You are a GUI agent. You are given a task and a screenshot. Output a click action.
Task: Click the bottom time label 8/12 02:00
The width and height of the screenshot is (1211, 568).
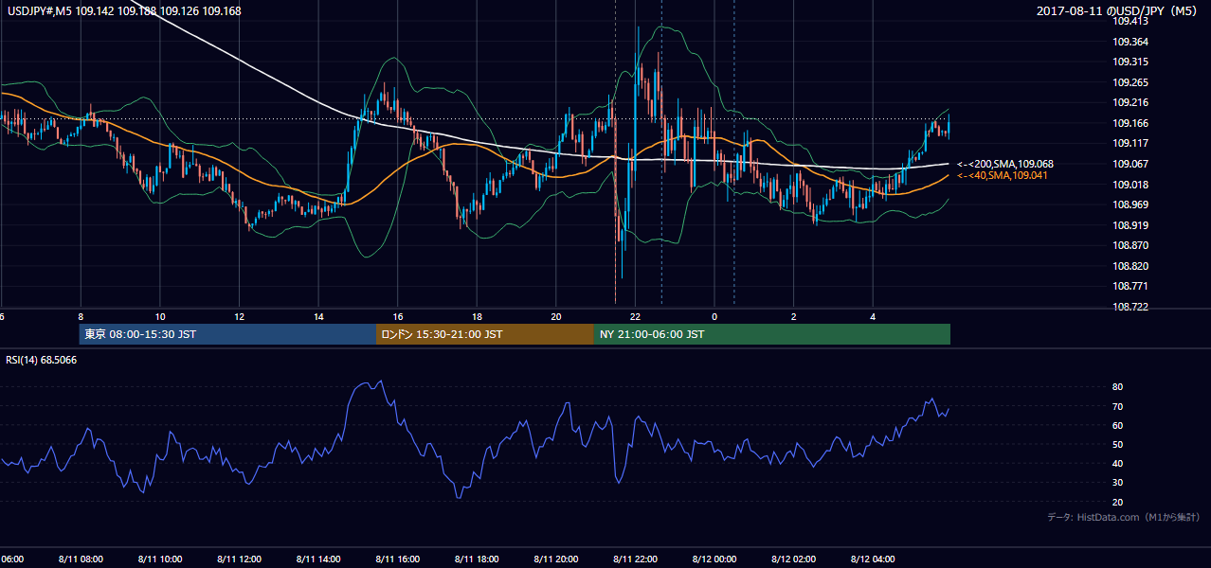(793, 559)
